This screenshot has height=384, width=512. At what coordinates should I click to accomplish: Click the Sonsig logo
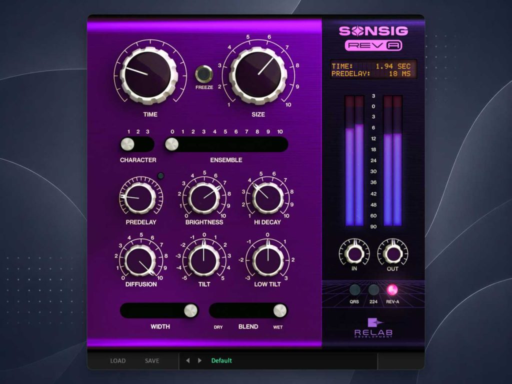[x=373, y=31]
